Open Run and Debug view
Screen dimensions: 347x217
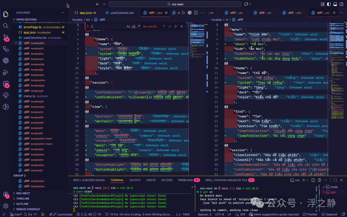tap(6, 72)
